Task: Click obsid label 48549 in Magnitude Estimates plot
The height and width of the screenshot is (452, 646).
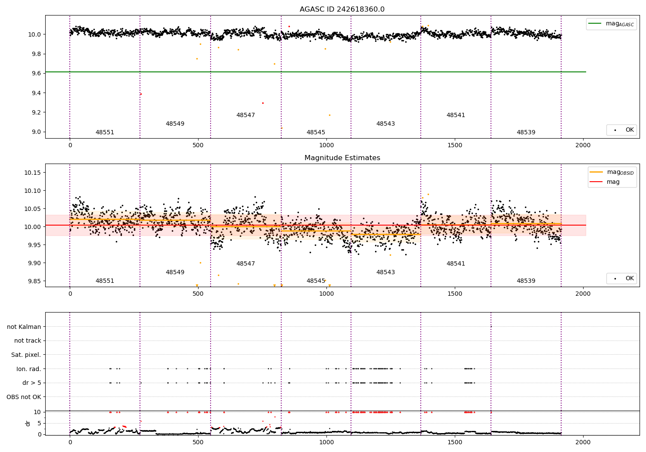Action: pos(175,272)
